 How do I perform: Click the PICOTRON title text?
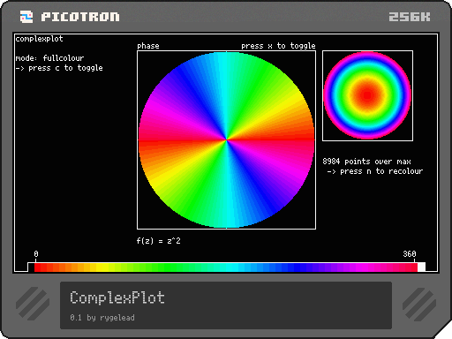[80, 17]
